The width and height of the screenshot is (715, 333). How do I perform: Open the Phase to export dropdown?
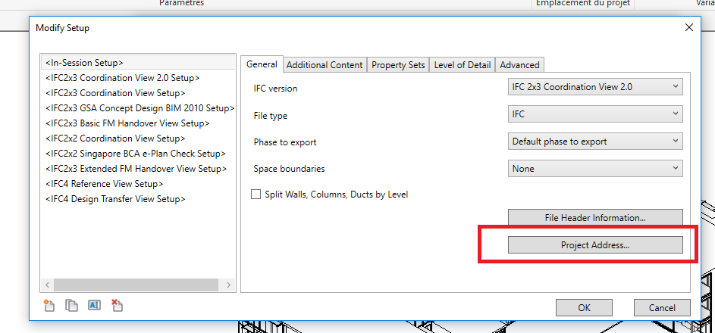(595, 142)
